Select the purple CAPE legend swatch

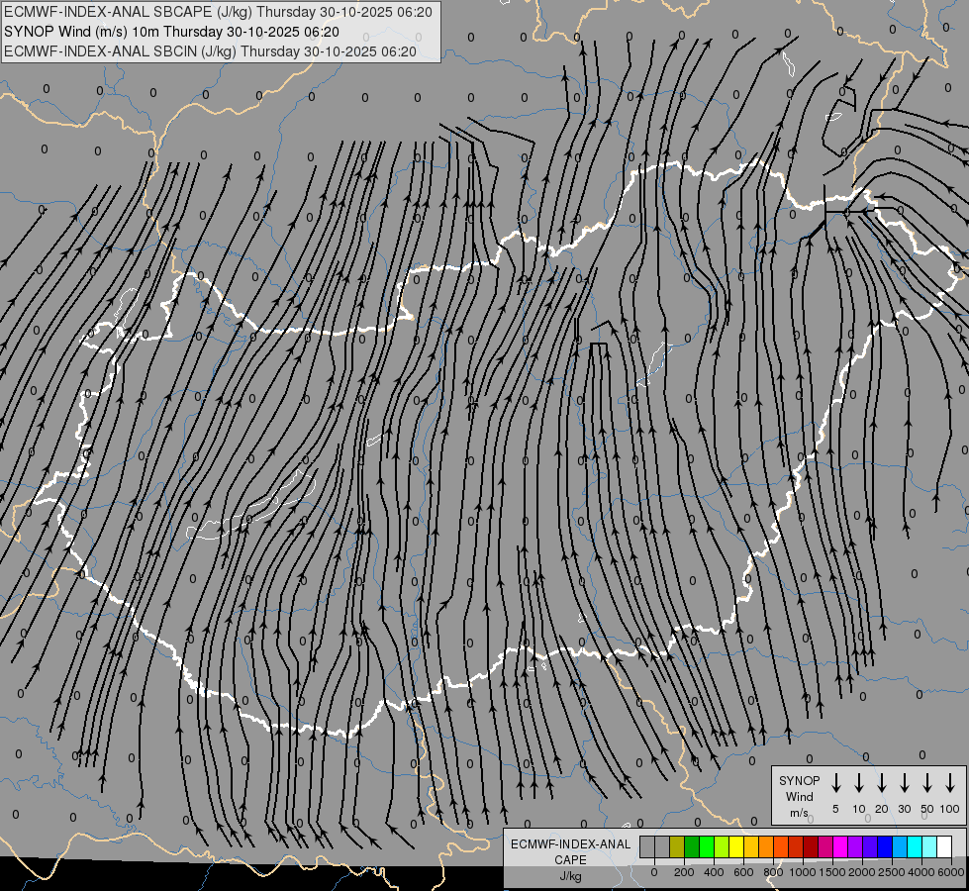pos(854,846)
